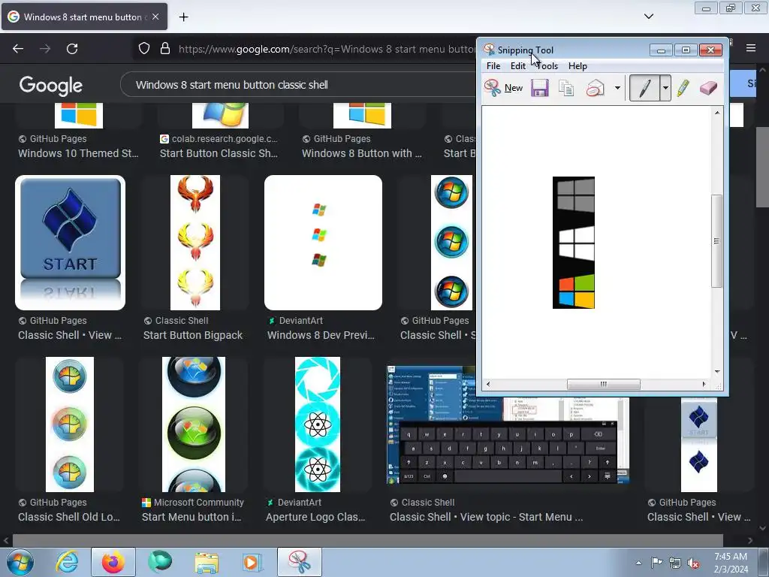Copy the snip using the copy icon
Viewport: 769px width, 577px height.
click(566, 89)
